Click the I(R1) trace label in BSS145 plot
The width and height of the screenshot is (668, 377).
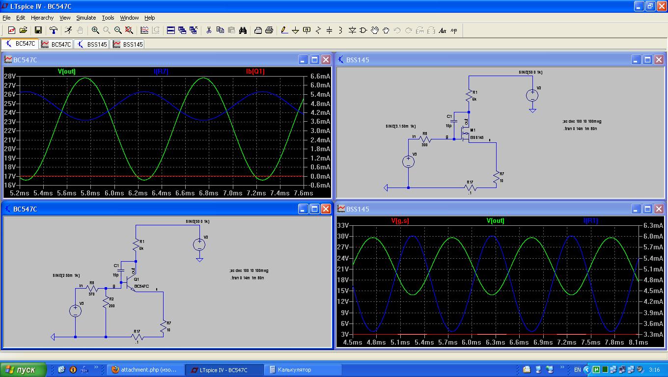(x=591, y=220)
